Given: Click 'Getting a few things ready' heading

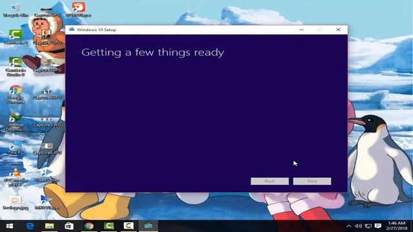Looking at the screenshot, I should 153,52.
